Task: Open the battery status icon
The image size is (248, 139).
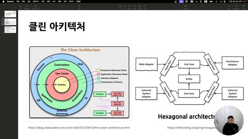Action: pos(211,2)
